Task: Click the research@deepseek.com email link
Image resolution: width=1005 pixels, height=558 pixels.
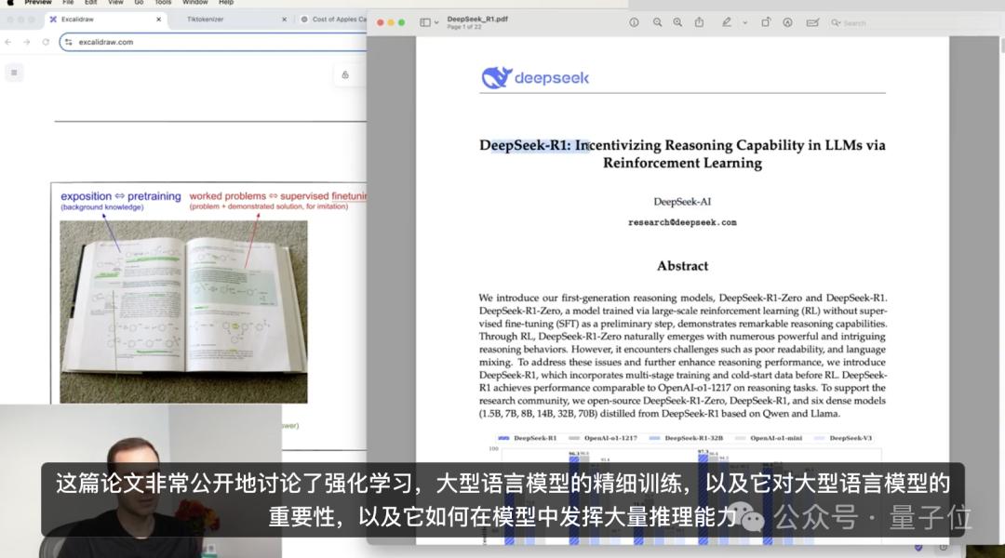Action: [x=682, y=222]
